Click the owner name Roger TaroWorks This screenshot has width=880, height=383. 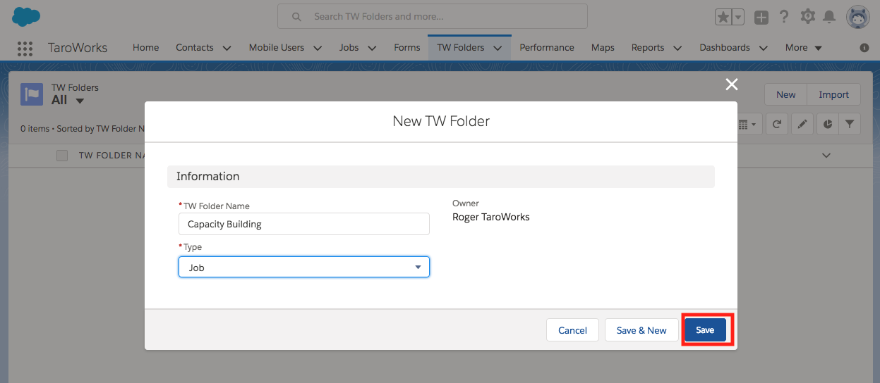pos(491,217)
